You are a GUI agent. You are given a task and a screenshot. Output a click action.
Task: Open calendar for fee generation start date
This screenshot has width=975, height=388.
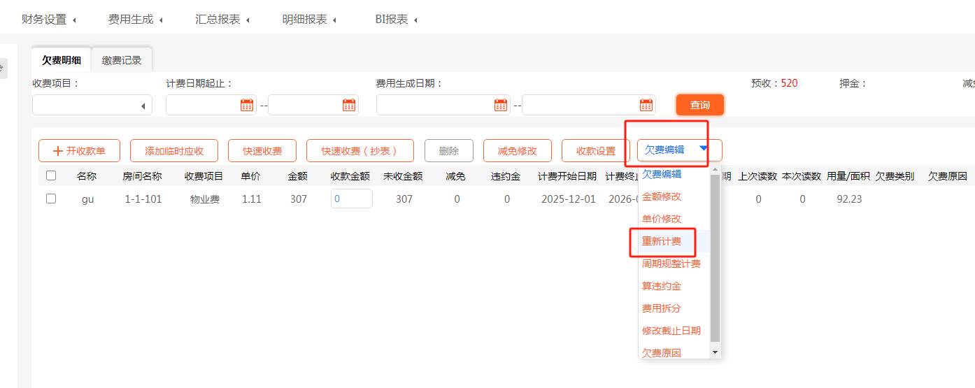501,105
